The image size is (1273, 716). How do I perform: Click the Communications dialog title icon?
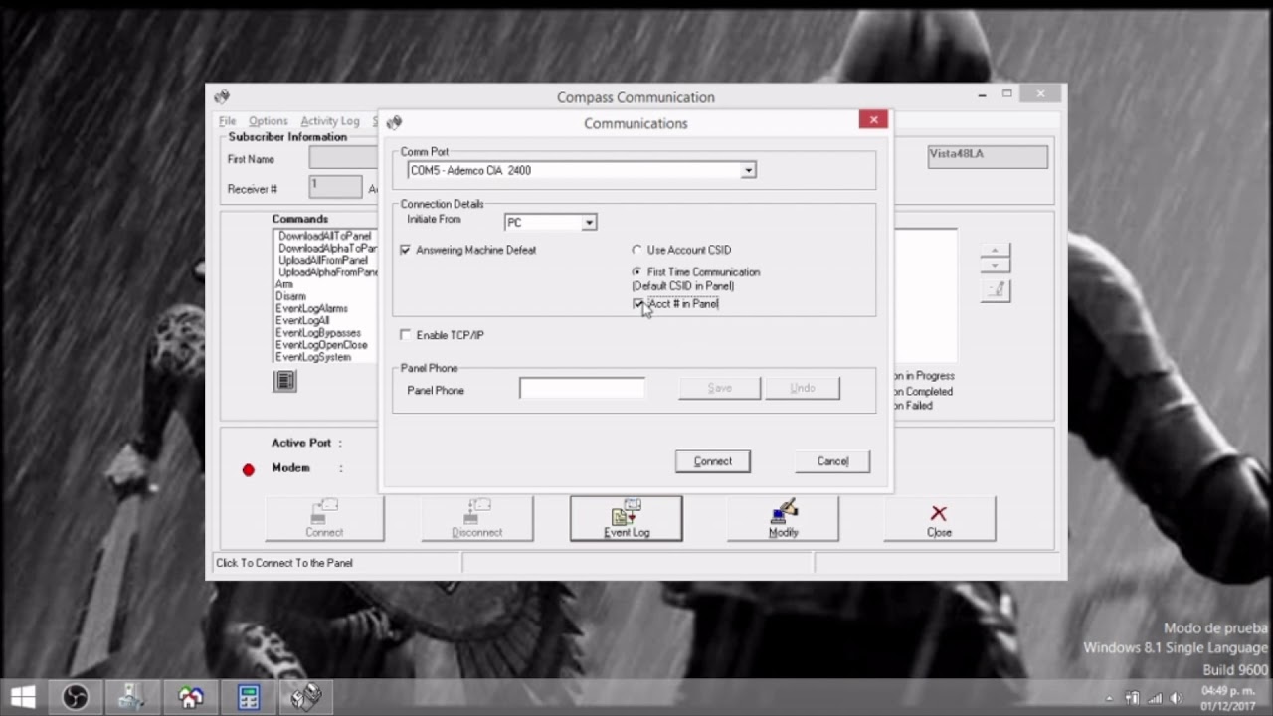[394, 122]
